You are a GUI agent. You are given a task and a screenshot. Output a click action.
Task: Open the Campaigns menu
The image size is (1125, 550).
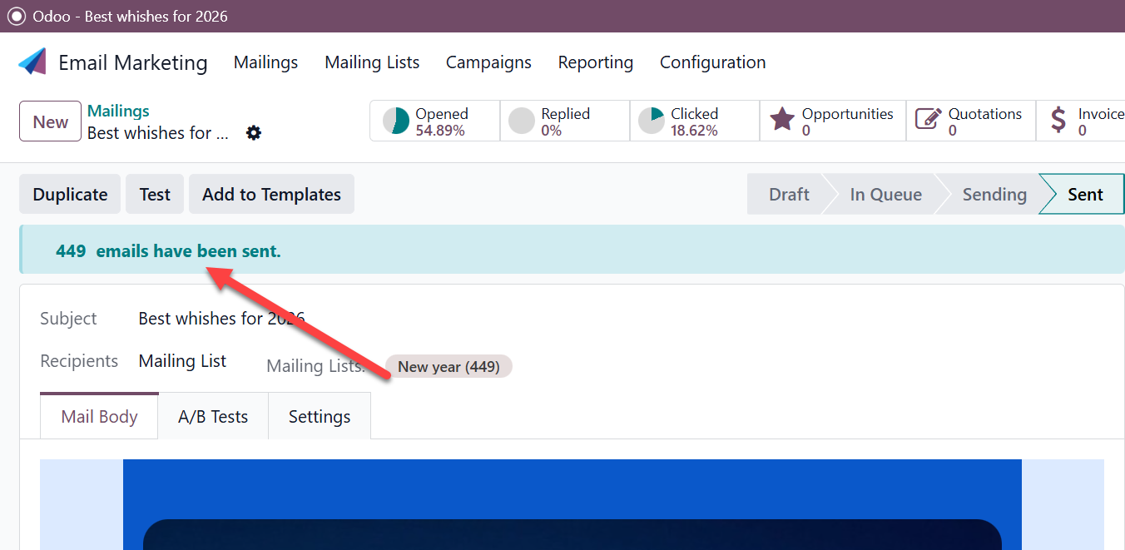coord(488,62)
